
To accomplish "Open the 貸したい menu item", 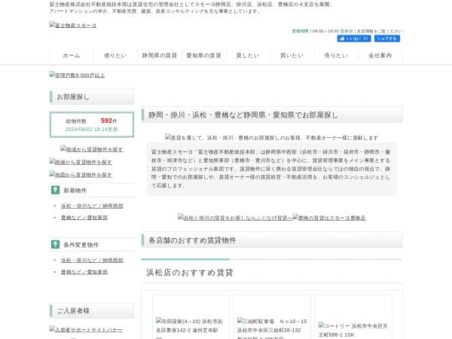I will pos(248,55).
